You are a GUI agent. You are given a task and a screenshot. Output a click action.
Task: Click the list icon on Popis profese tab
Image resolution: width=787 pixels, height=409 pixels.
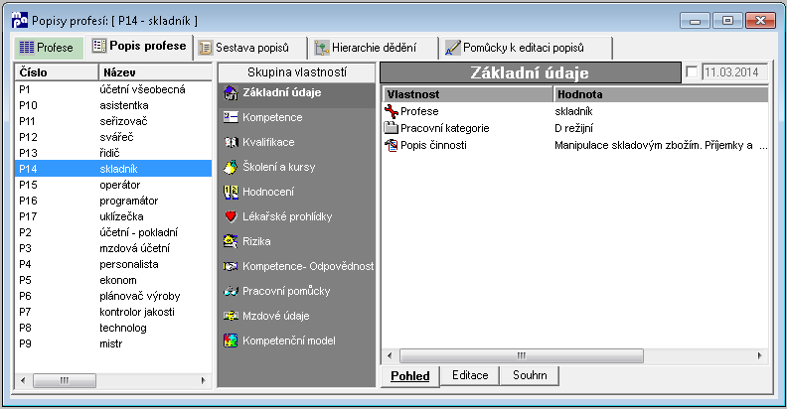[99, 46]
